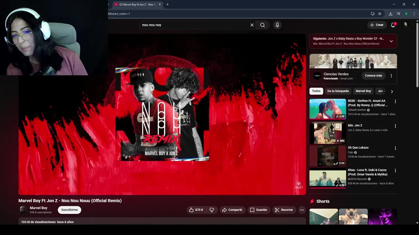This screenshot has height=235, width=419.
Task: Click the 938 K suscriptores text
Action: pos(41,212)
